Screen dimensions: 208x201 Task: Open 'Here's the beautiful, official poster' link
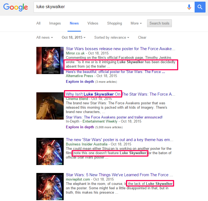115,72
